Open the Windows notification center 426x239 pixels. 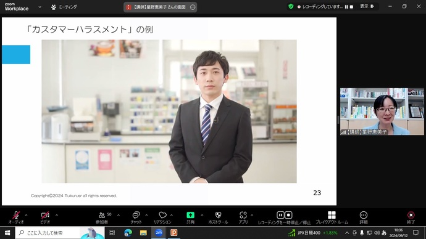point(416,233)
